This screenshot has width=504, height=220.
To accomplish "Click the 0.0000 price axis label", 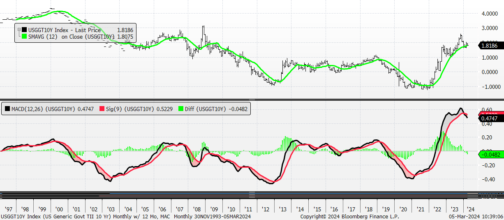I will [x=489, y=72].
